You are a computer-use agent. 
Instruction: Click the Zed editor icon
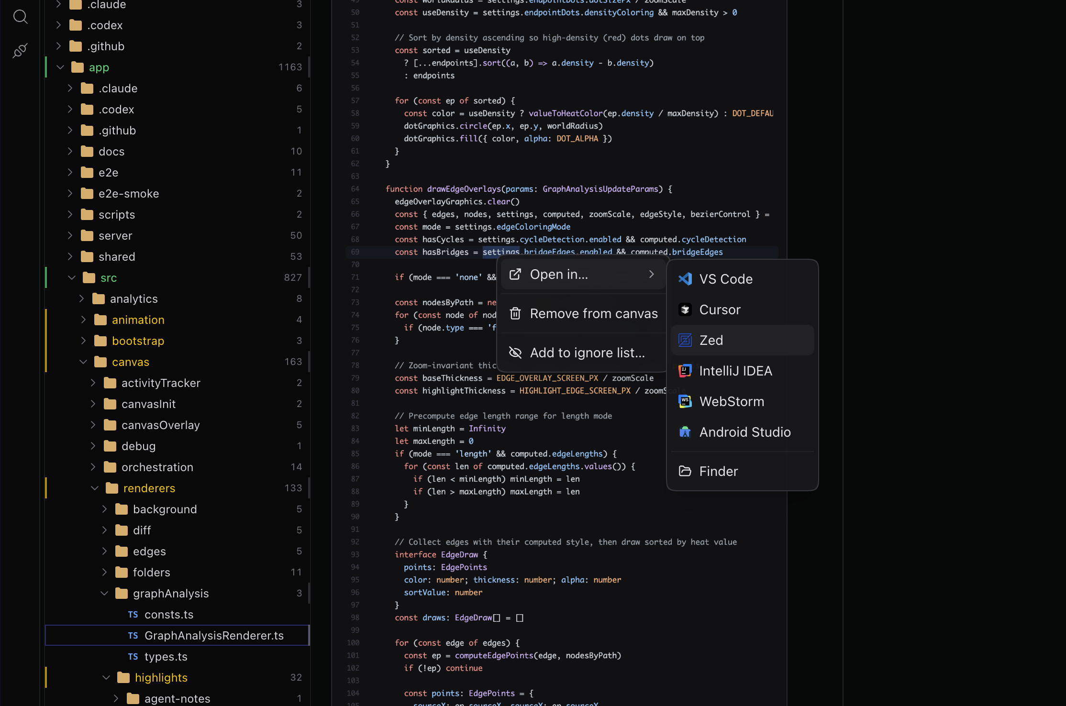tap(685, 340)
